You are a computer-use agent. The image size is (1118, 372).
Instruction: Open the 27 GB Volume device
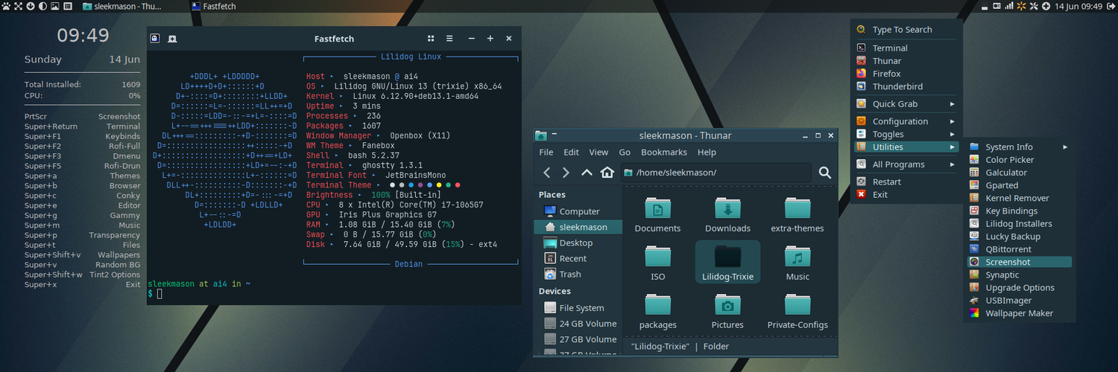[578, 339]
